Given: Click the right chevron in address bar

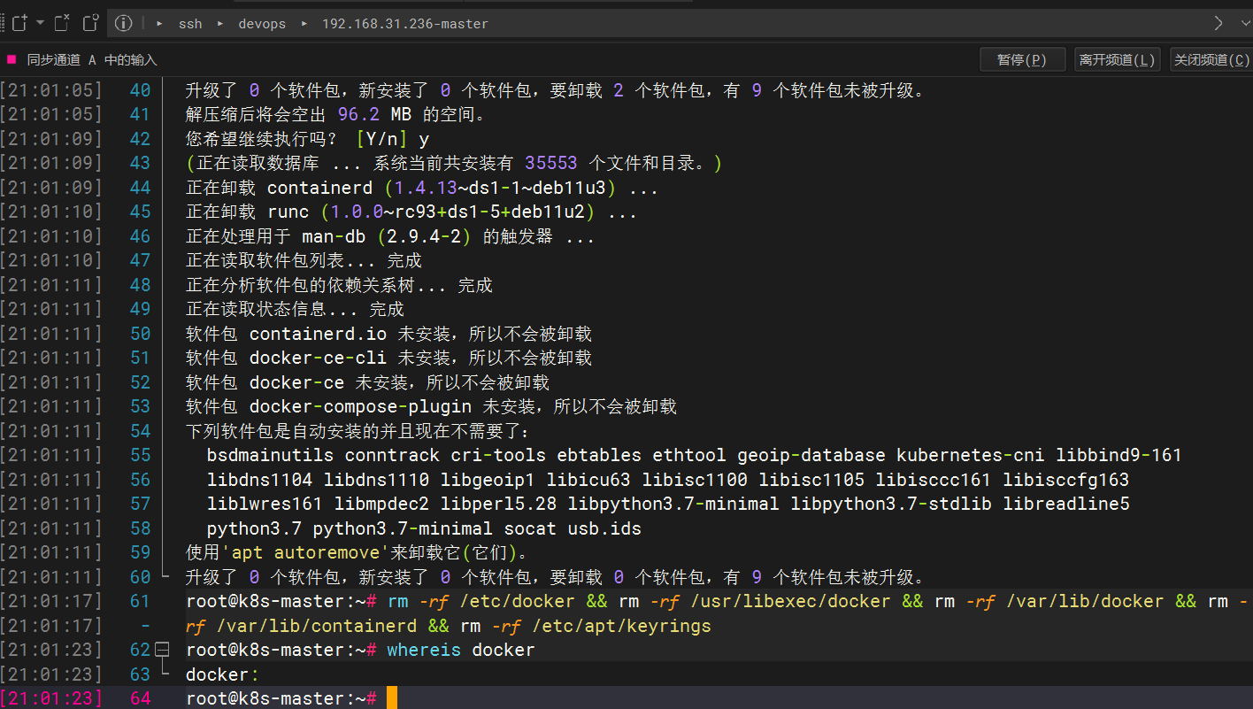Looking at the screenshot, I should [1218, 23].
